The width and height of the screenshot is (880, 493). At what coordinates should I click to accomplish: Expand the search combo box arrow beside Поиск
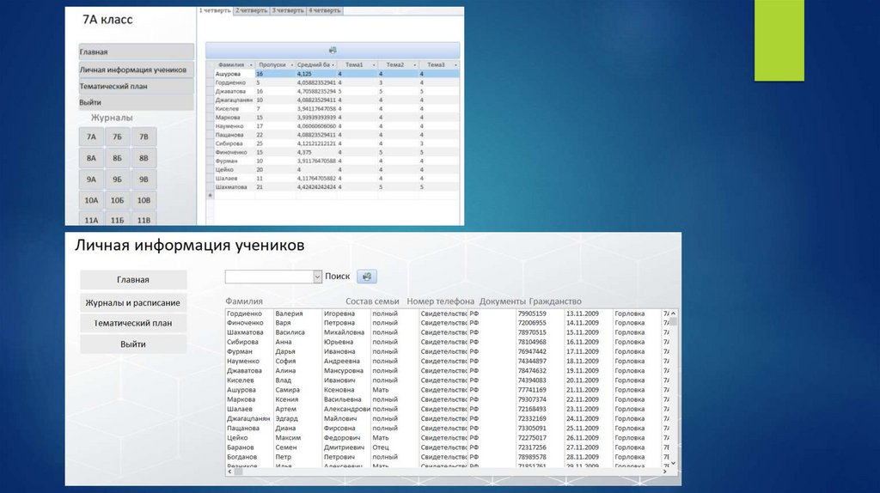[x=317, y=277]
